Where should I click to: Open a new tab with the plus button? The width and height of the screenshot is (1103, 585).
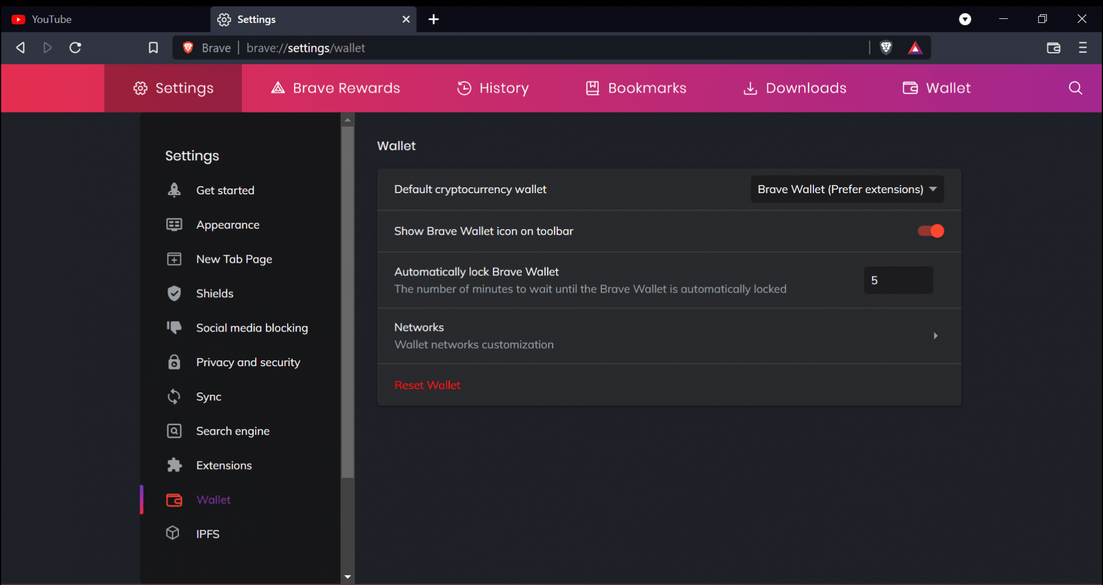434,20
